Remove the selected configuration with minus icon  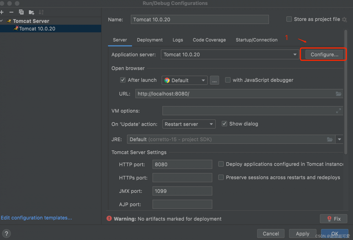pos(11,12)
